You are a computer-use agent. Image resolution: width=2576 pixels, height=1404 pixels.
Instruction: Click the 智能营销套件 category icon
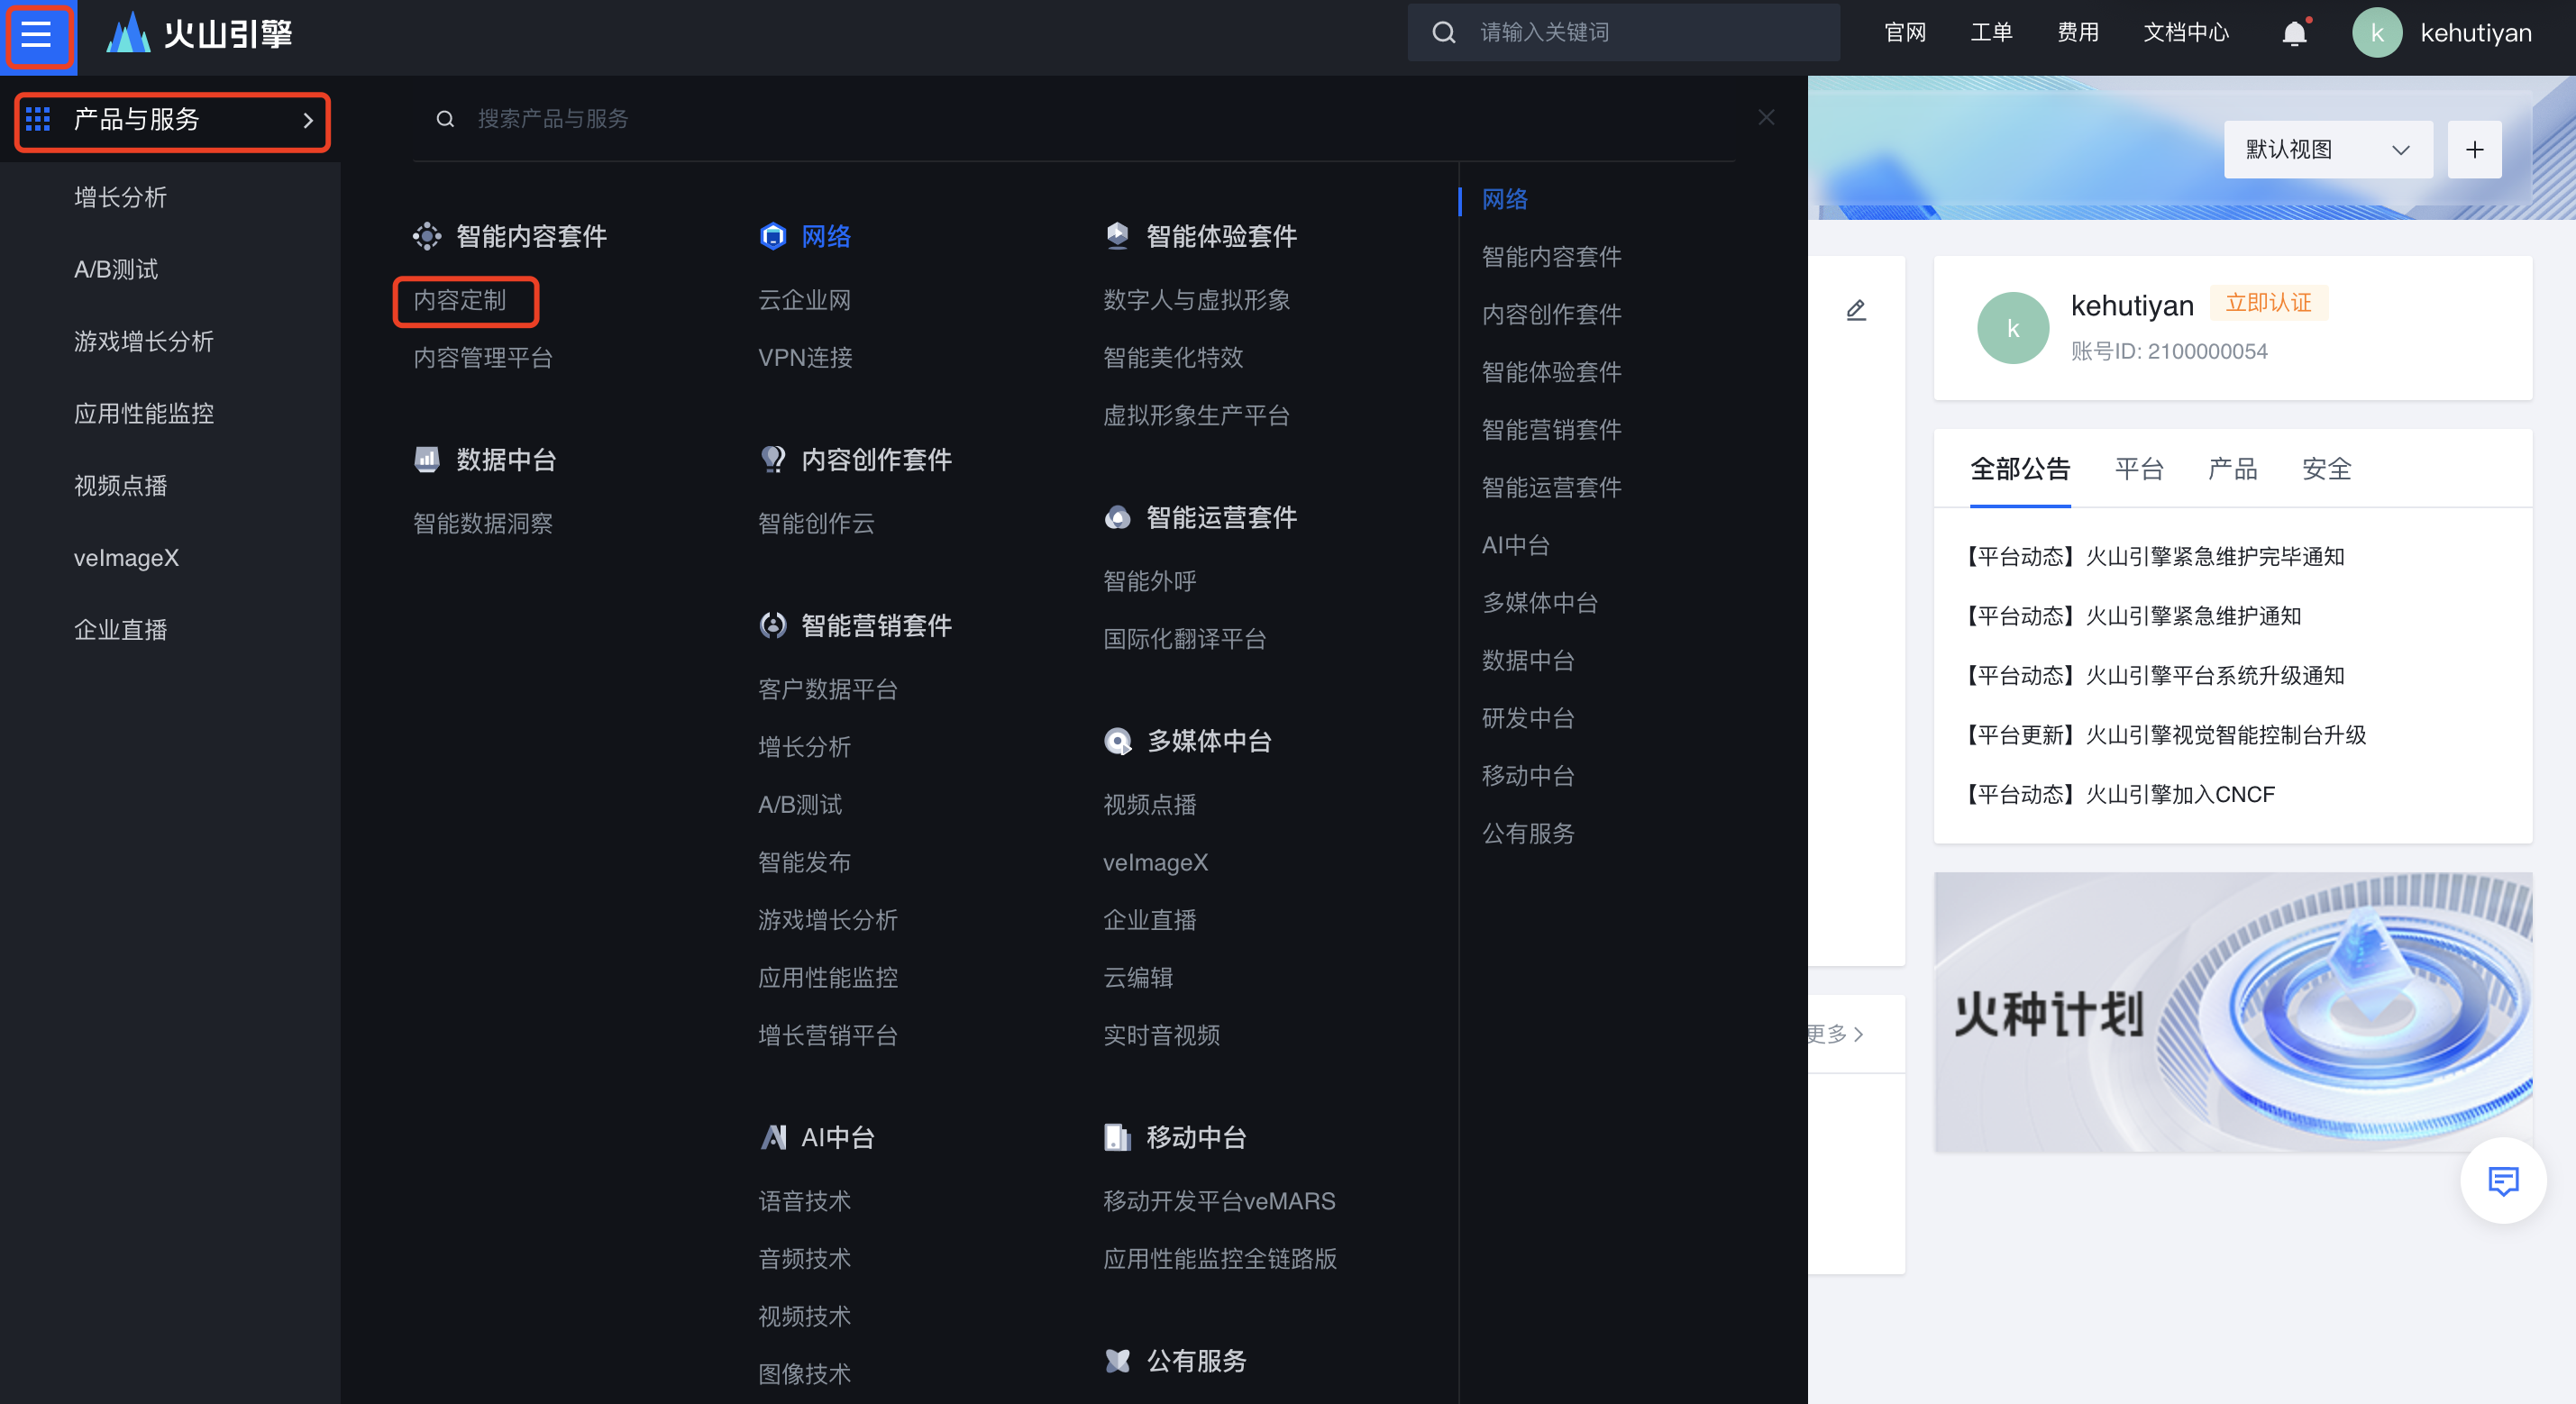[773, 626]
